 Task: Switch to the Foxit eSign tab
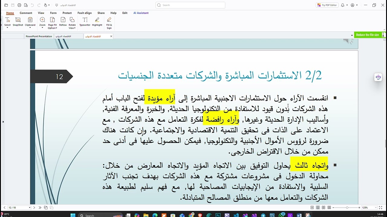coord(85,13)
